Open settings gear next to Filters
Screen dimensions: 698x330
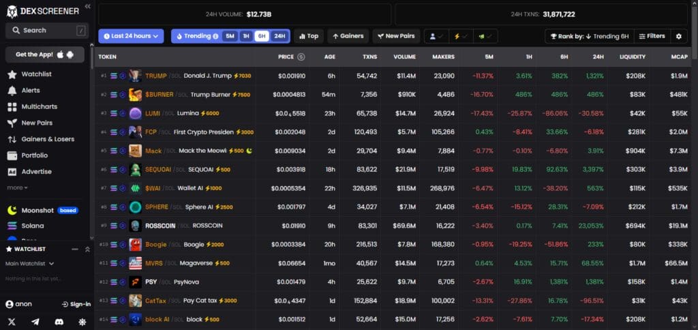coord(679,37)
